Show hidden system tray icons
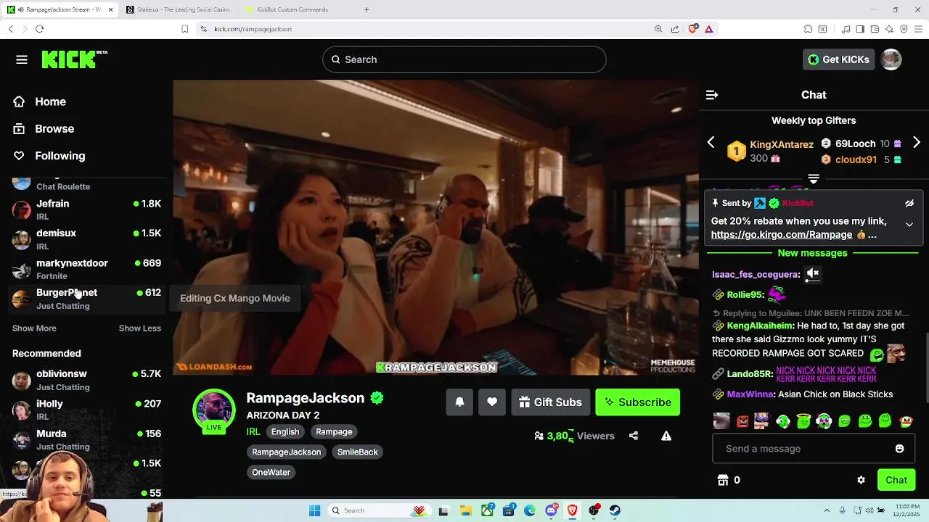This screenshot has width=929, height=522. click(x=827, y=510)
